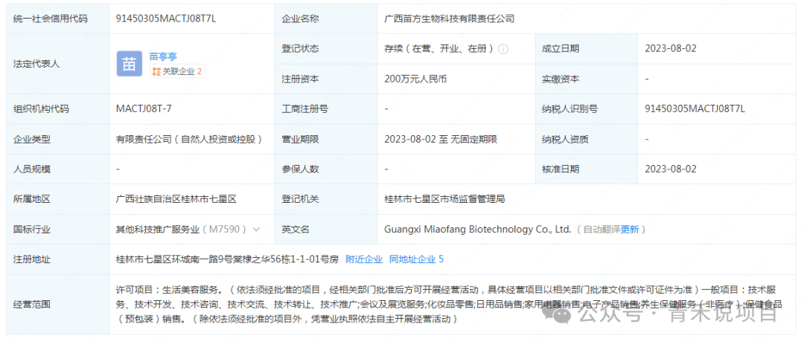The height and width of the screenshot is (344, 804).
Task: Click the 关联企业 orange network icon
Action: click(x=156, y=72)
